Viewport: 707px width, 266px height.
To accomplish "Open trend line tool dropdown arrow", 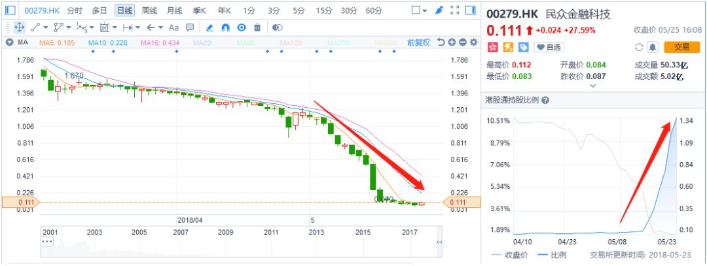I will tap(46, 28).
